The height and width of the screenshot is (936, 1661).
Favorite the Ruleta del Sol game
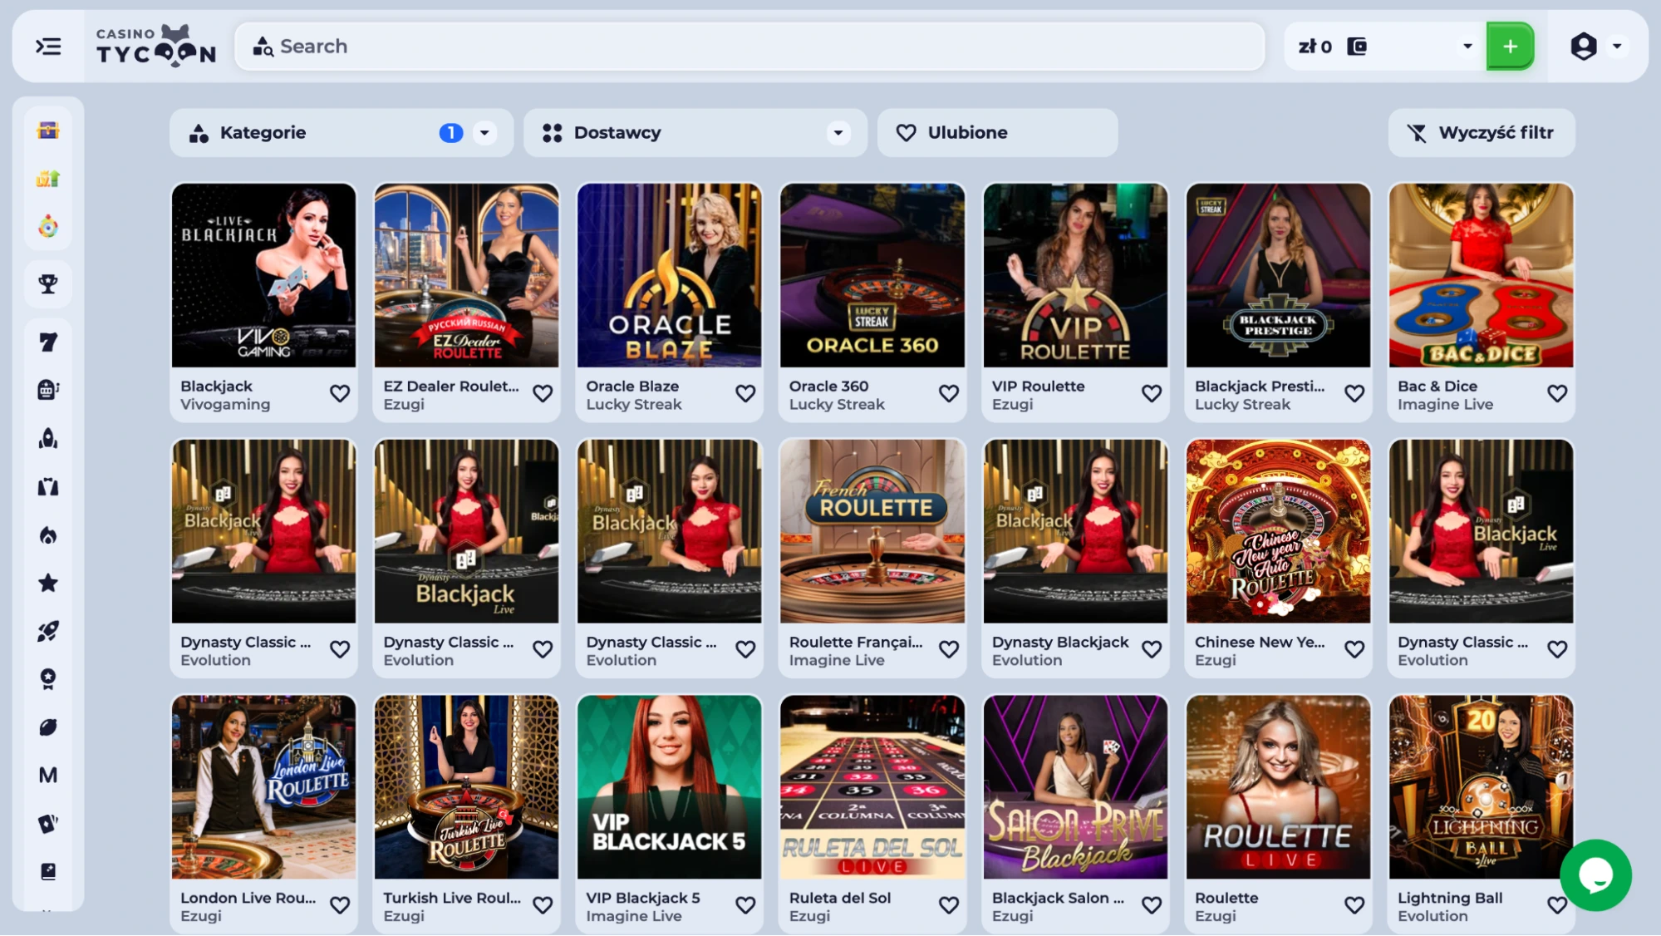949,905
